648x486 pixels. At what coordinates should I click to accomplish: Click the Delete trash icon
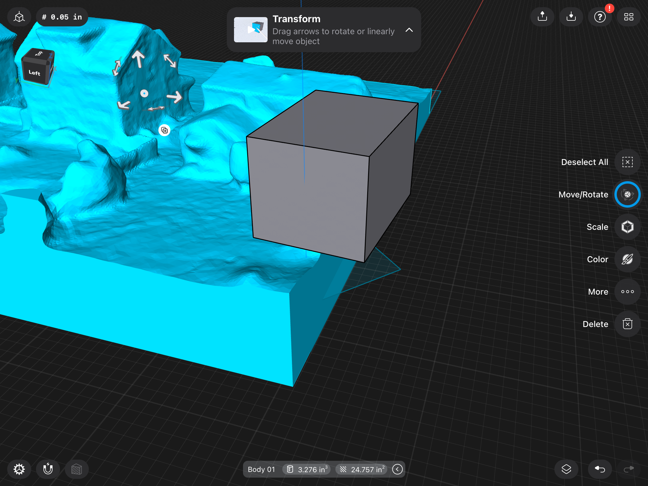pyautogui.click(x=627, y=324)
